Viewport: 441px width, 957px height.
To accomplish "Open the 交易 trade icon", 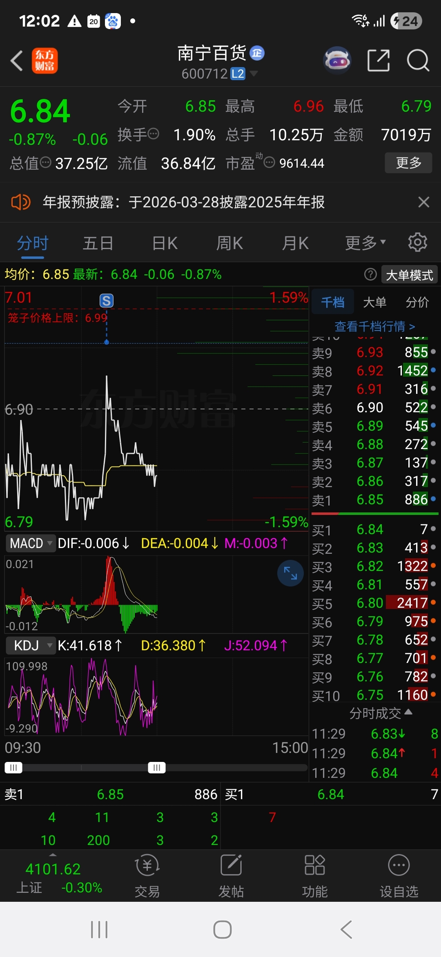I will tap(147, 876).
